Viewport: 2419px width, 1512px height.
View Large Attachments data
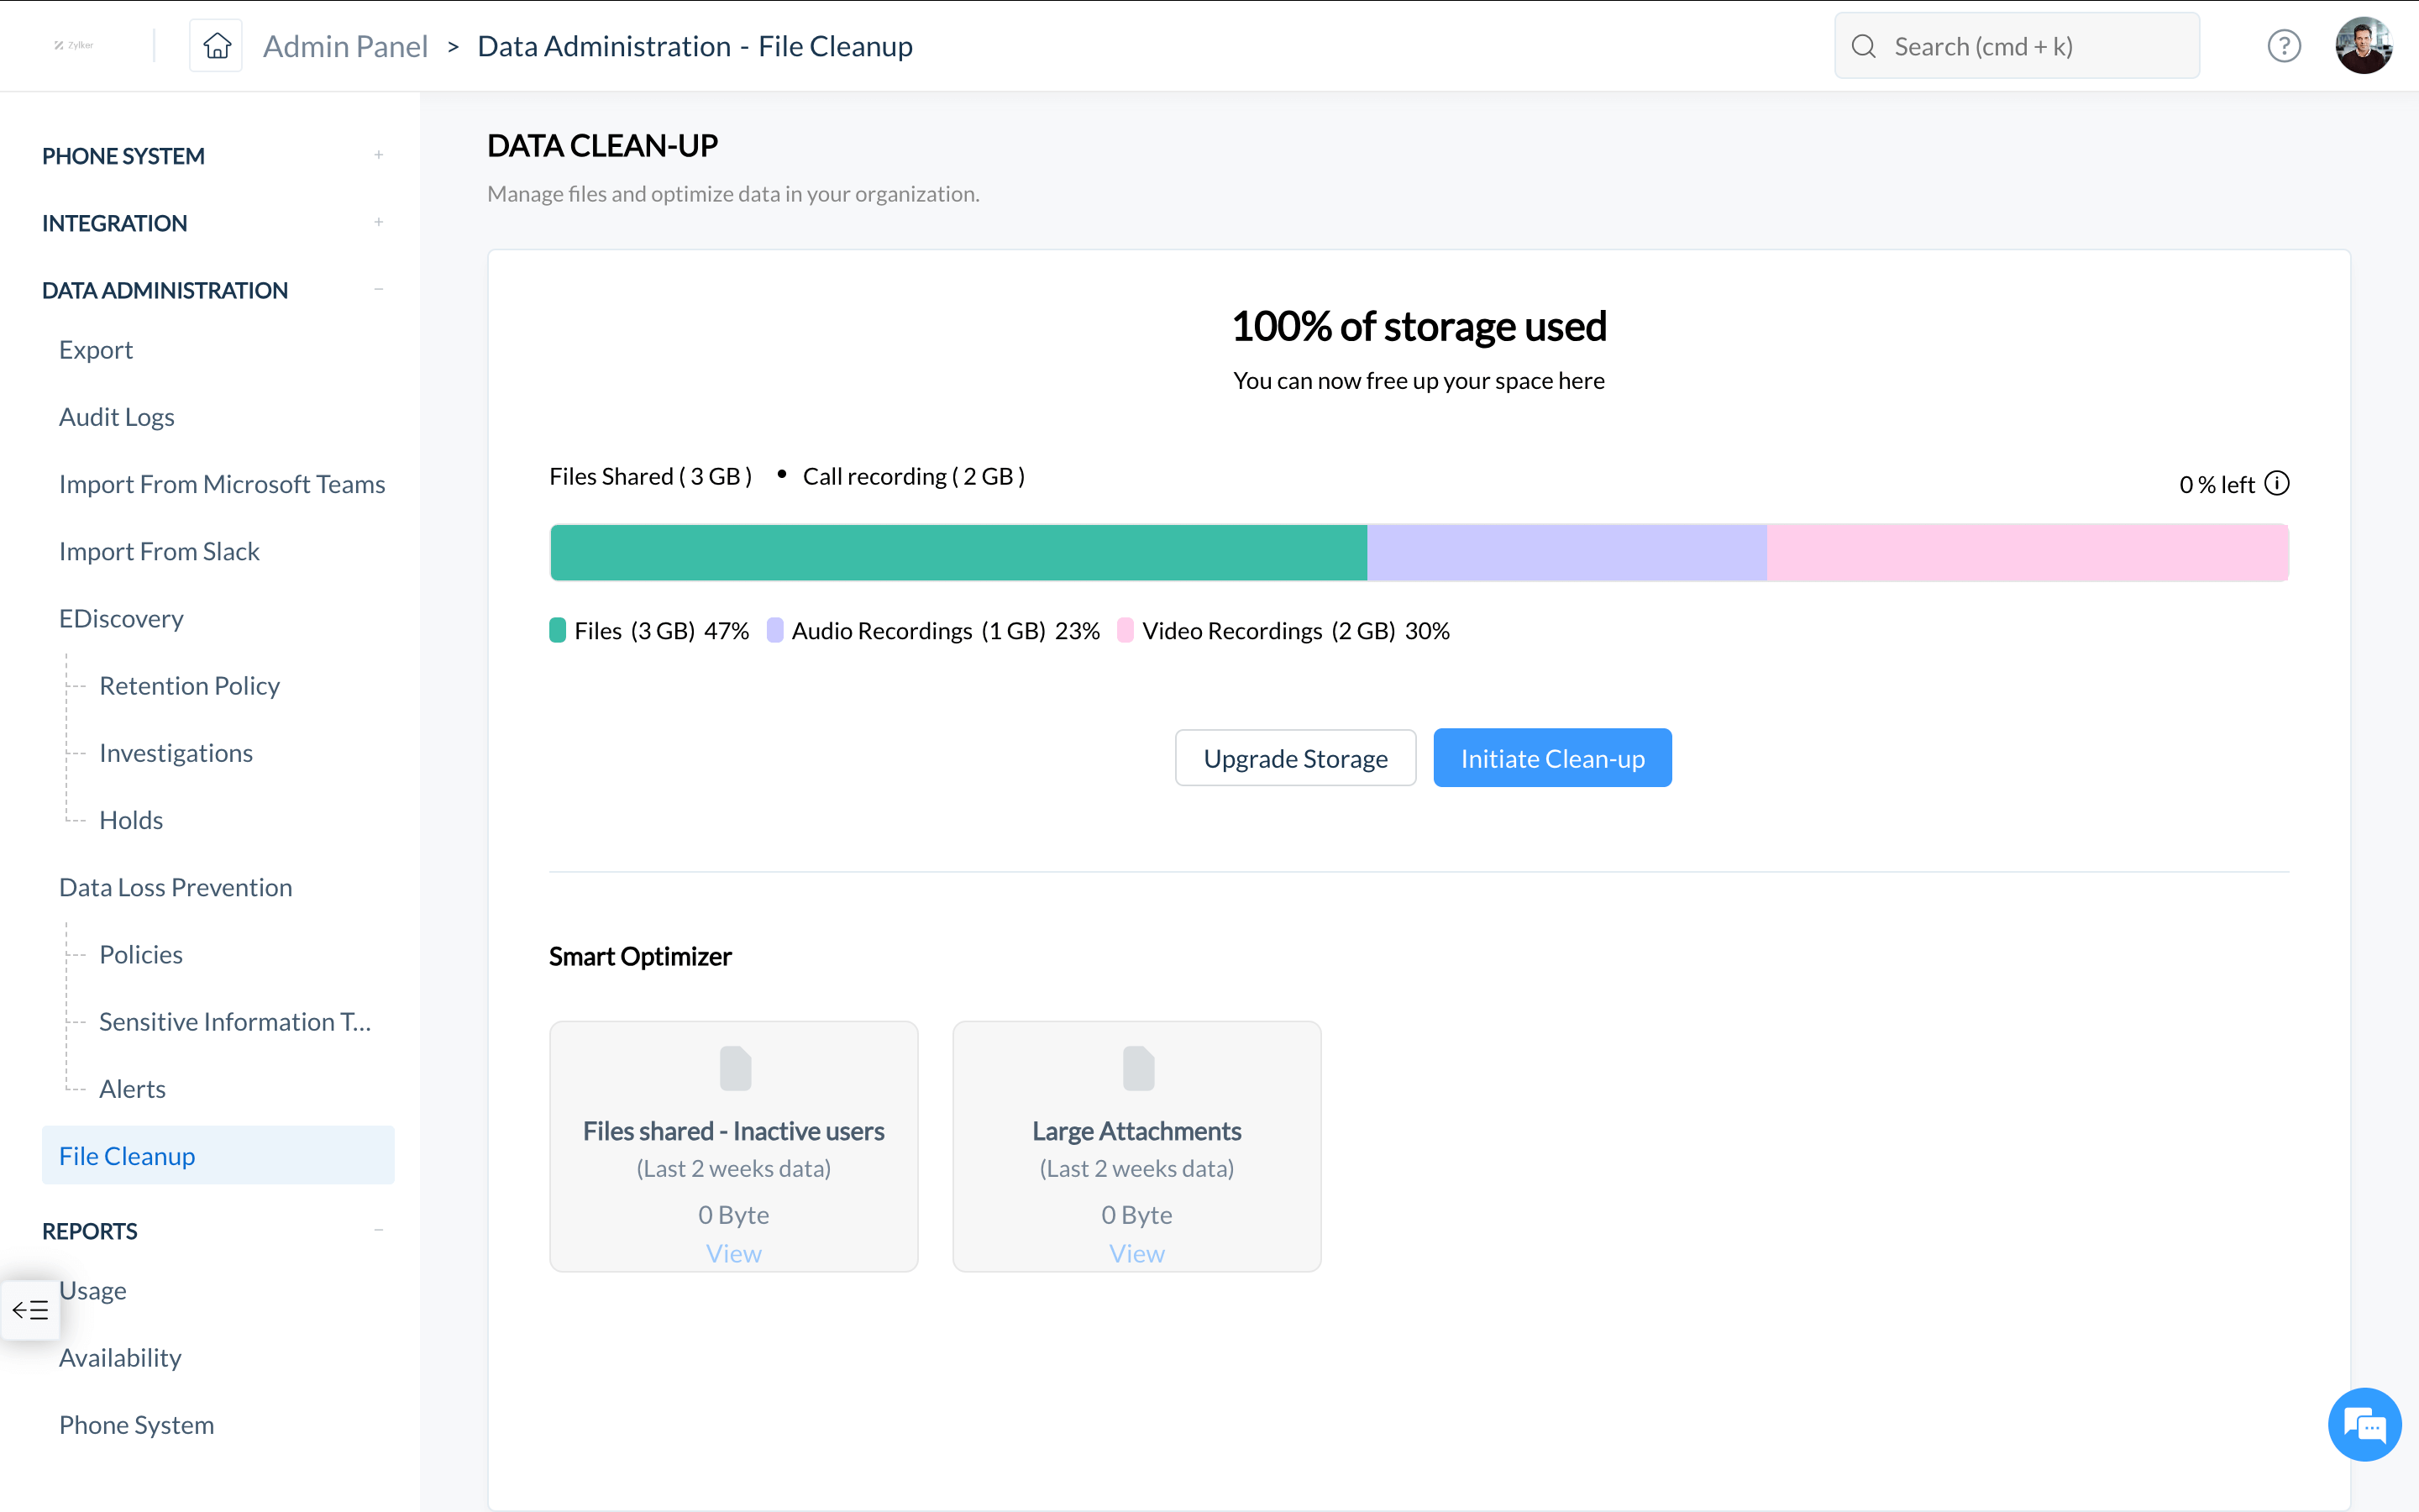[1136, 1251]
